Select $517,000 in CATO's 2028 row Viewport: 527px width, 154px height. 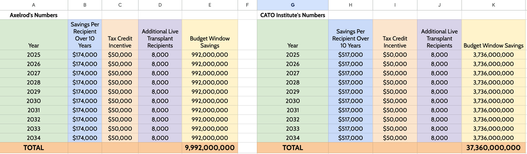pyautogui.click(x=351, y=82)
